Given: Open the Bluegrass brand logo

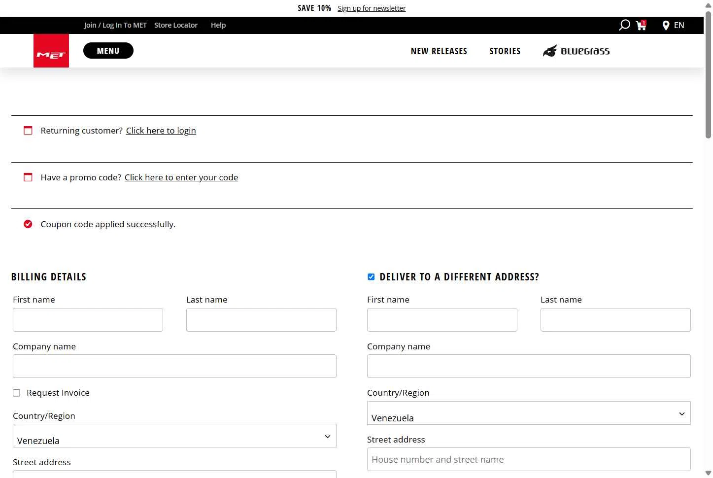Looking at the screenshot, I should (x=576, y=51).
